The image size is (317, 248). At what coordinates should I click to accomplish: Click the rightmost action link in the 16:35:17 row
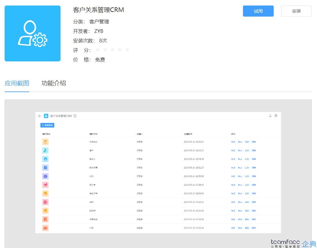tap(254, 142)
